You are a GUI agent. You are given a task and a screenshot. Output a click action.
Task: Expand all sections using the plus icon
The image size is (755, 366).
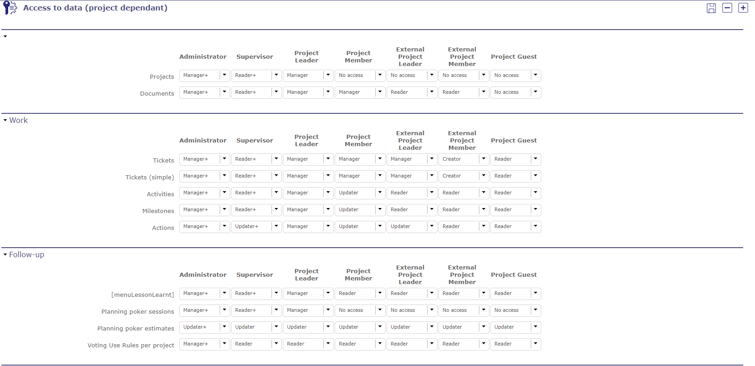pyautogui.click(x=744, y=8)
